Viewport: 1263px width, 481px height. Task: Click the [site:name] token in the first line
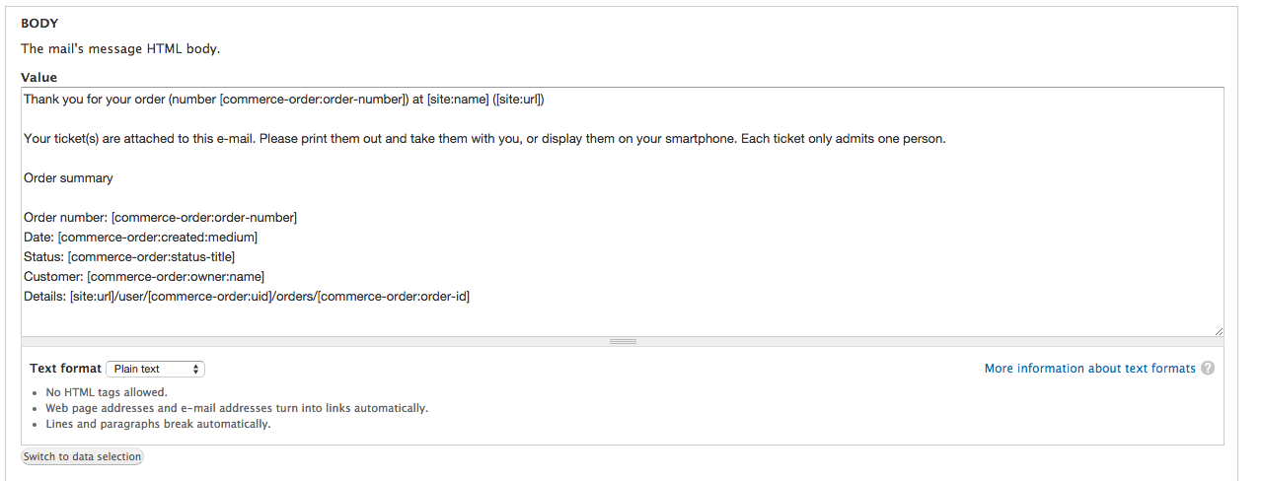(458, 100)
